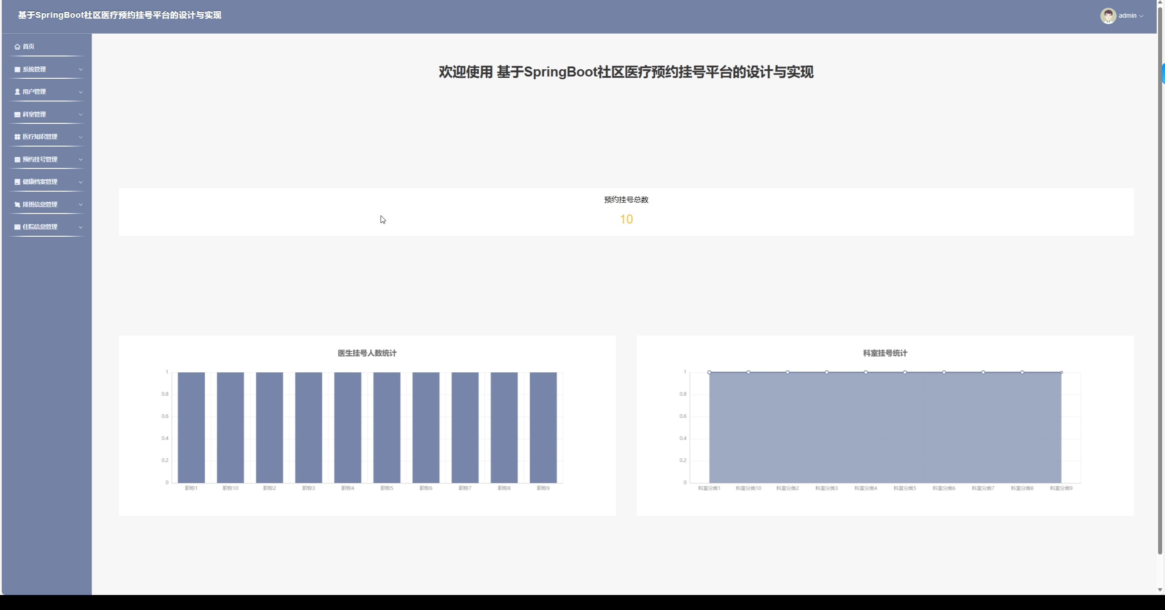Go to 首页 menu label

click(28, 47)
